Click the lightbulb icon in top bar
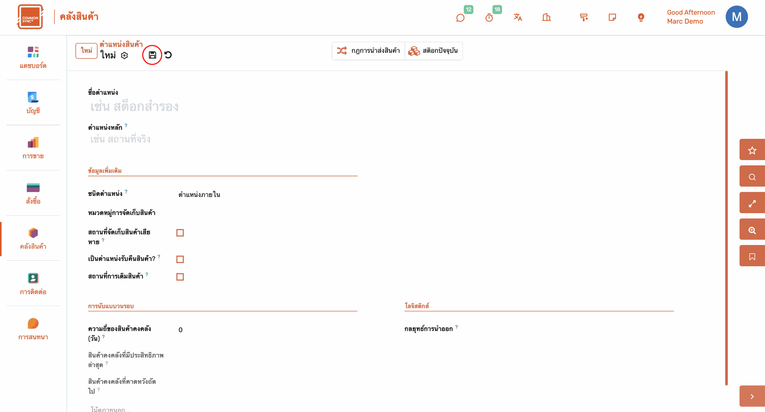 [x=641, y=17]
